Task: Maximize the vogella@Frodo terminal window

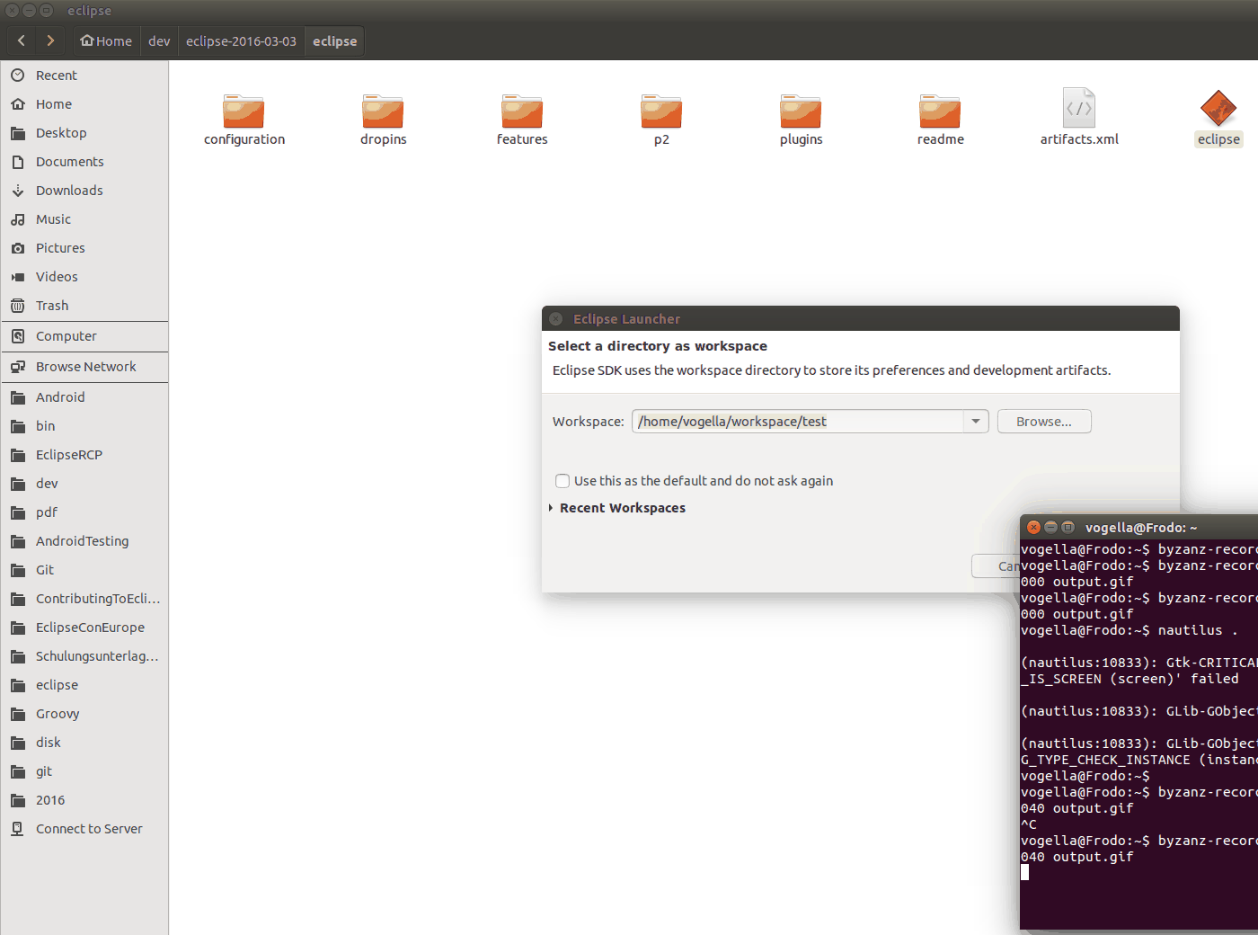Action: (x=1068, y=528)
